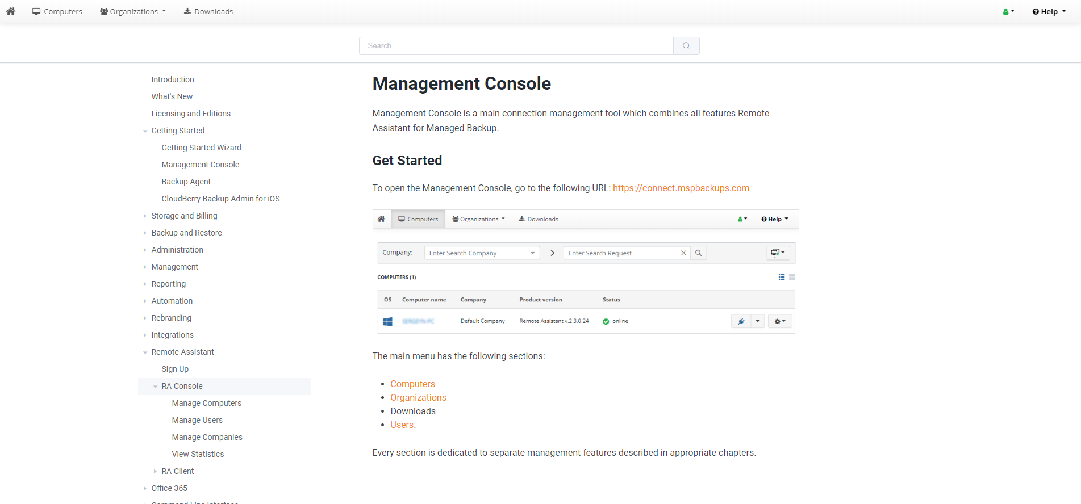Open the Help dropdown menu
This screenshot has width=1081, height=504.
(x=1049, y=11)
